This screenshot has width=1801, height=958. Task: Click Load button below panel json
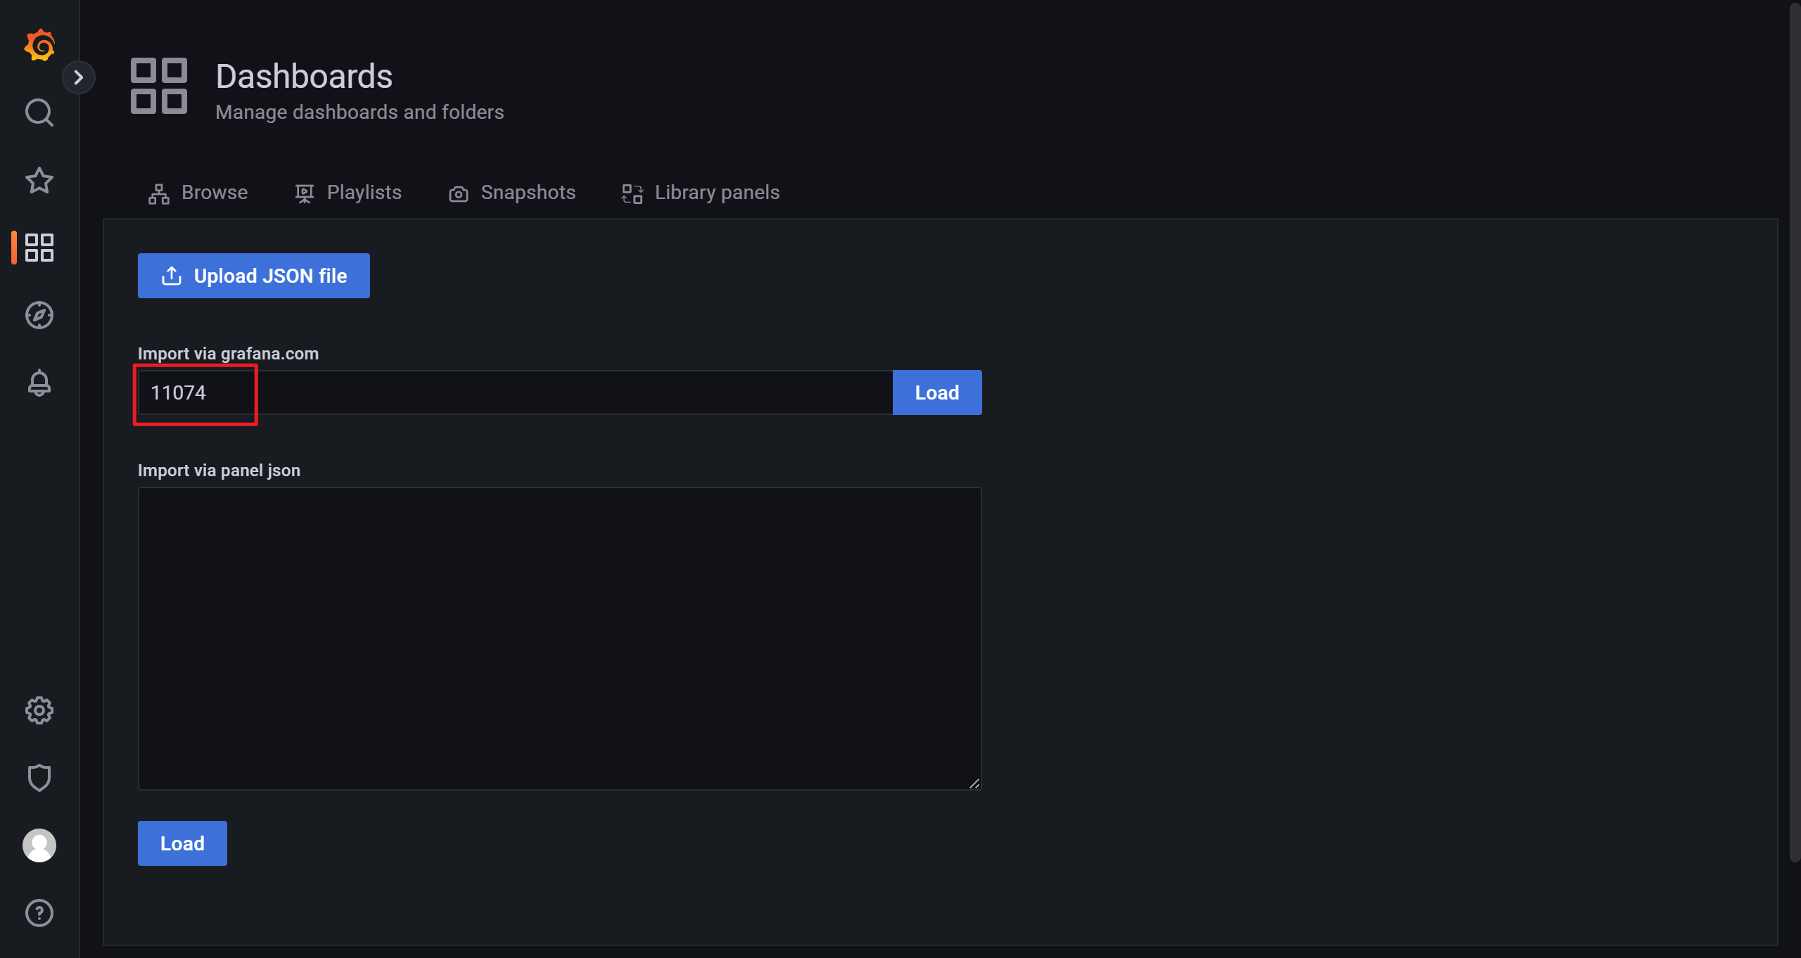click(182, 843)
